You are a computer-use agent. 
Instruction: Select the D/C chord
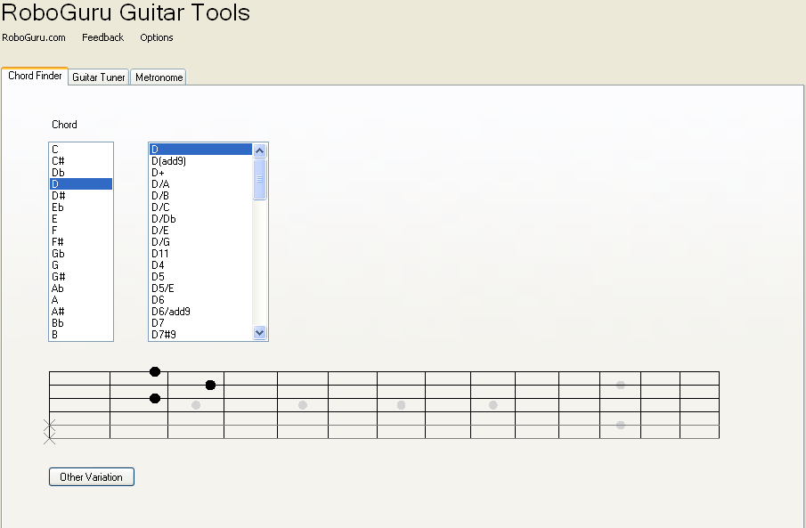[x=201, y=207]
